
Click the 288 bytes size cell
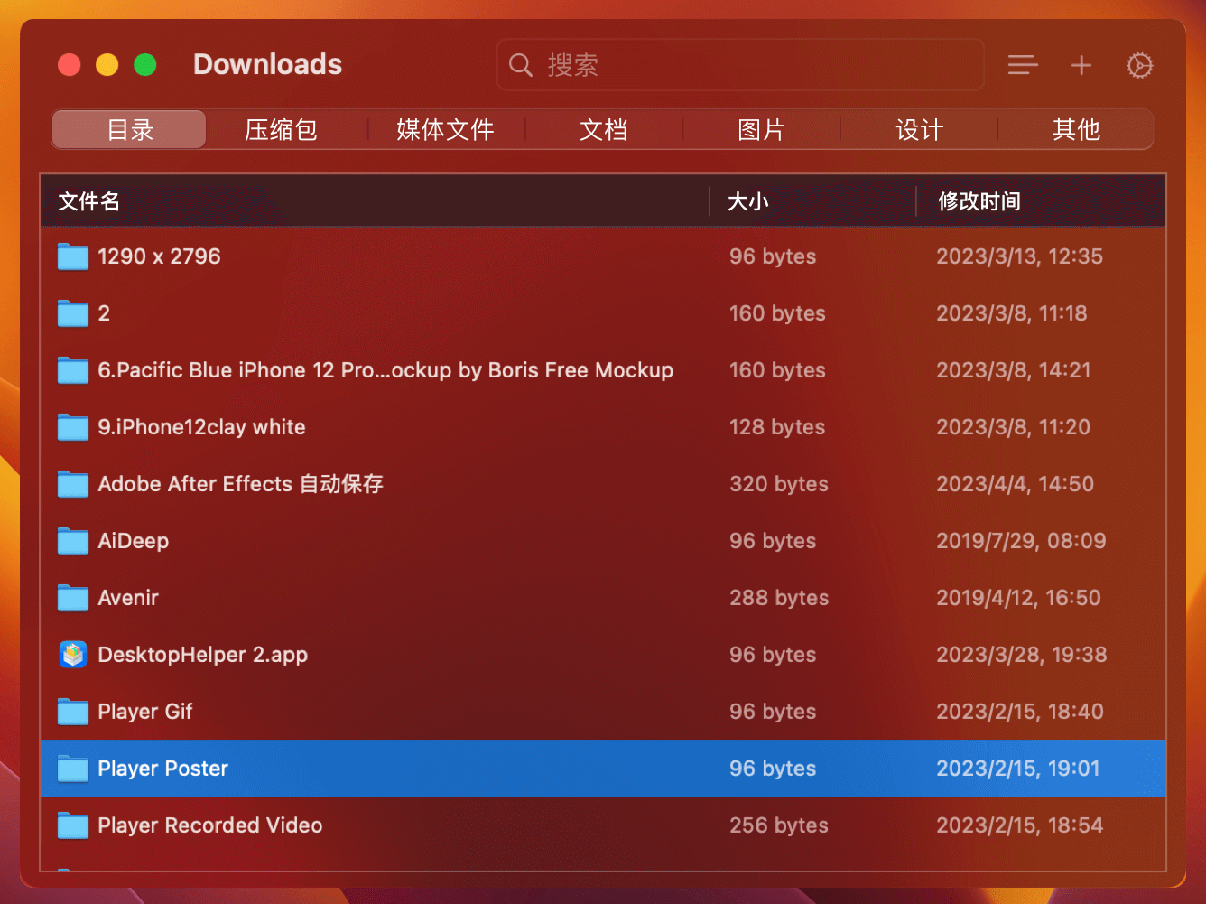779,598
